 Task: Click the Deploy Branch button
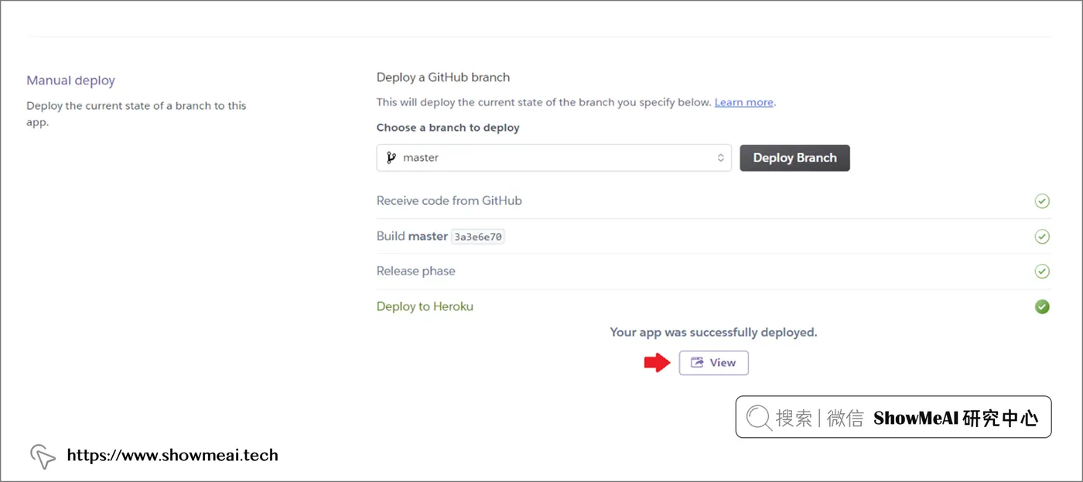(794, 158)
